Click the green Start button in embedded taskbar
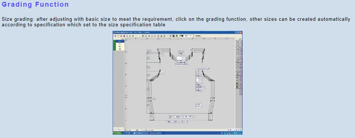This screenshot has height=138, width=355. pyautogui.click(x=117, y=133)
